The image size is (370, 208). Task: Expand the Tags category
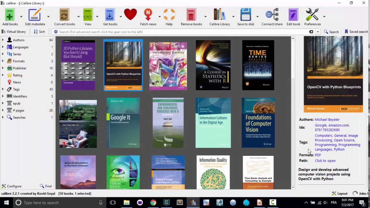(3, 89)
